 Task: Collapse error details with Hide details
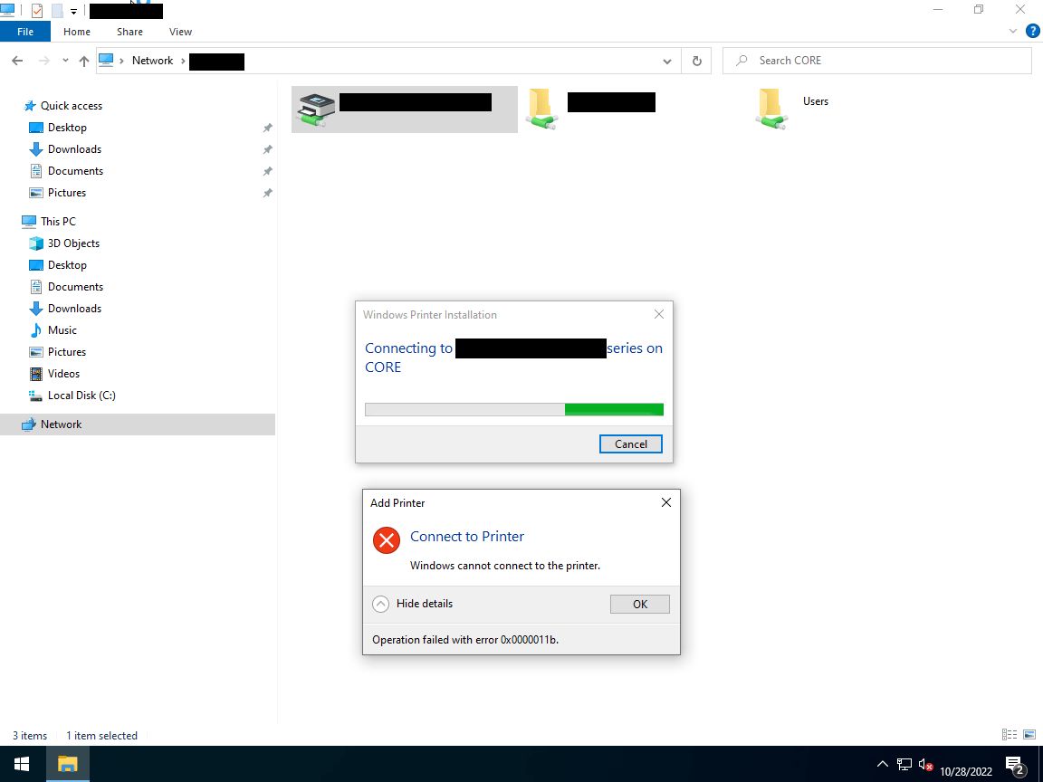click(413, 604)
